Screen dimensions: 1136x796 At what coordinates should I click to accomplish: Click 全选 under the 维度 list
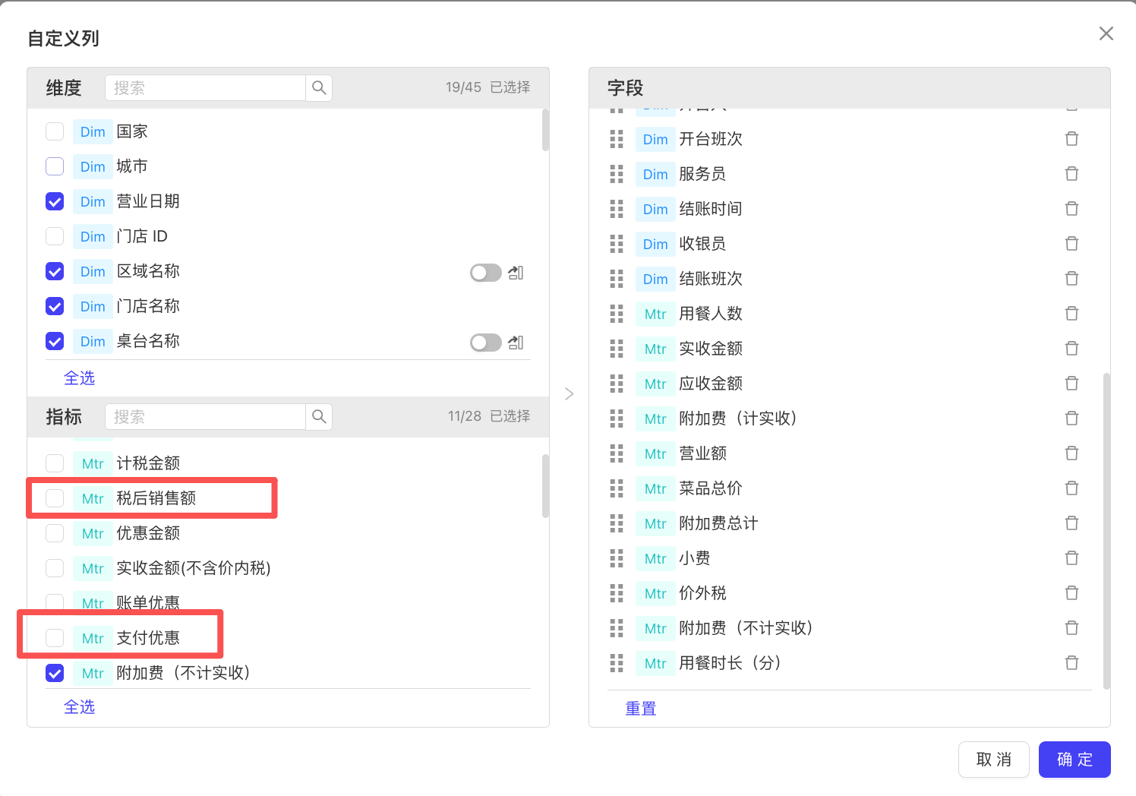[x=79, y=378]
